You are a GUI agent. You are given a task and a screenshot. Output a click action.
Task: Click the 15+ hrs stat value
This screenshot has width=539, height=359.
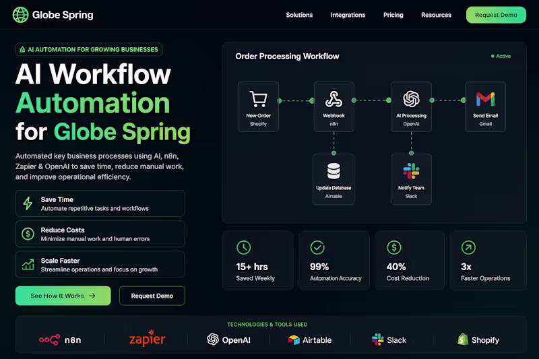251,267
